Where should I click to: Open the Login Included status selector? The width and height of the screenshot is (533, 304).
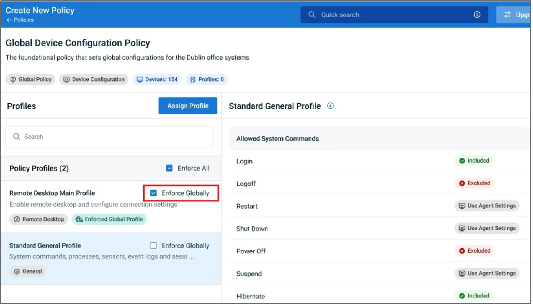click(474, 161)
